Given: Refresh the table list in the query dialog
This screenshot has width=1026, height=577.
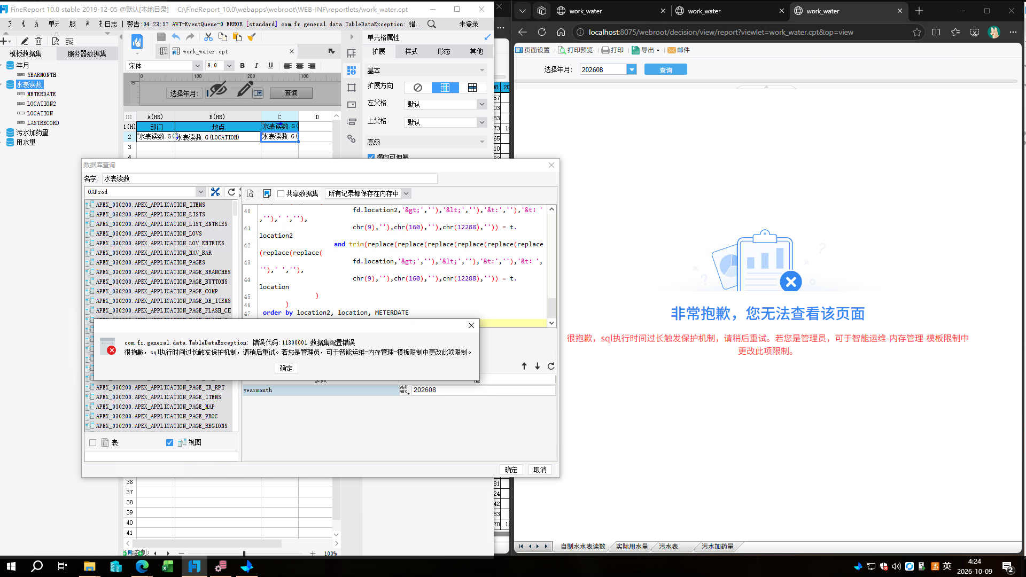Looking at the screenshot, I should 231,192.
